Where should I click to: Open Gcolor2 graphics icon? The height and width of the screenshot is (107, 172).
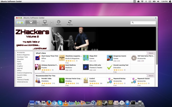coord(86,81)
